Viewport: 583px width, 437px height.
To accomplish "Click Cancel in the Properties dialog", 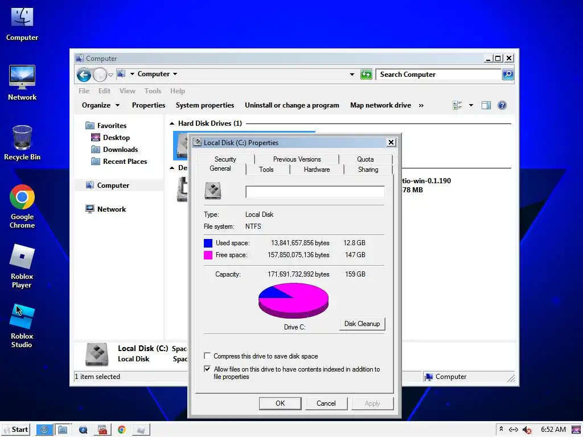I will point(326,403).
